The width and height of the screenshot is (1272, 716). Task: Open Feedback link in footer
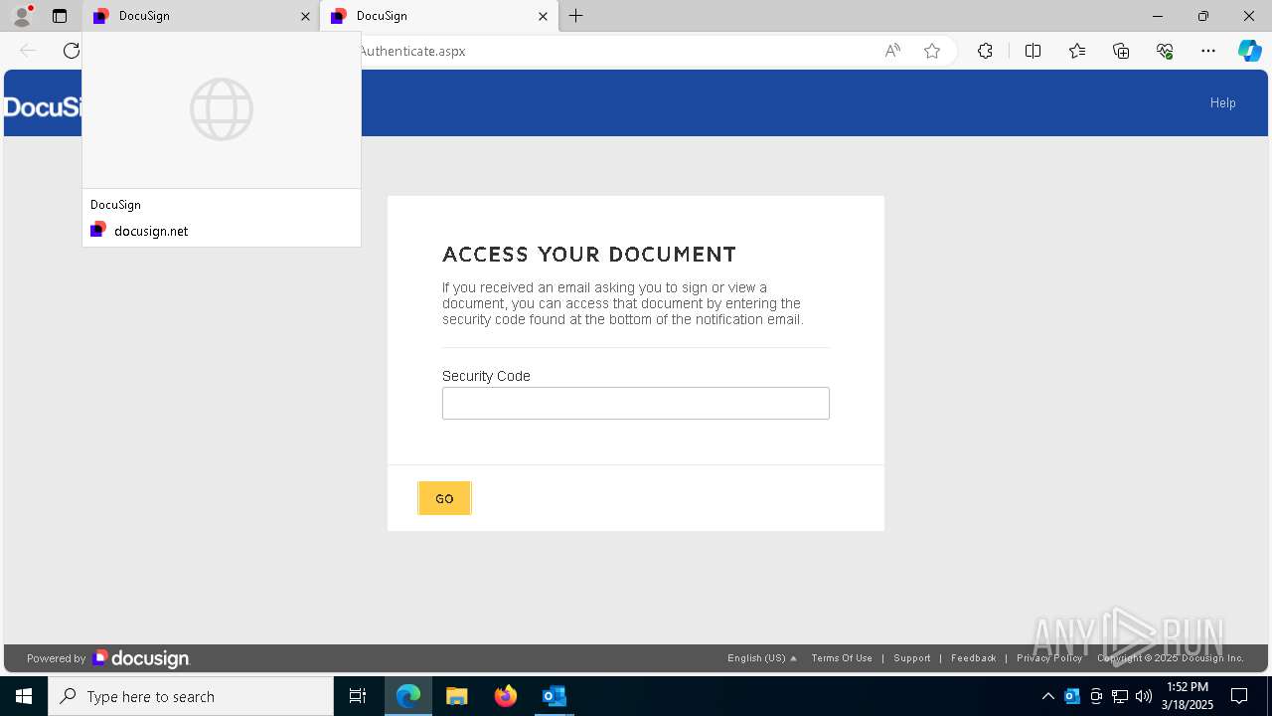pyautogui.click(x=973, y=658)
